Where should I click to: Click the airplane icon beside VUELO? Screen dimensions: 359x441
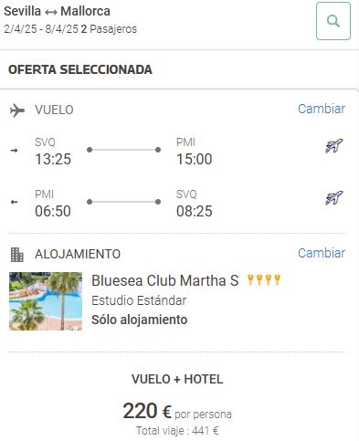point(17,110)
